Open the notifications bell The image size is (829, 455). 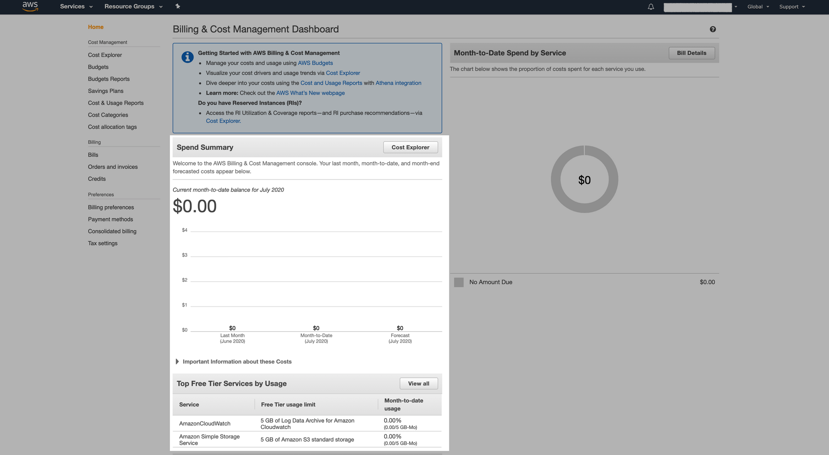point(651,7)
